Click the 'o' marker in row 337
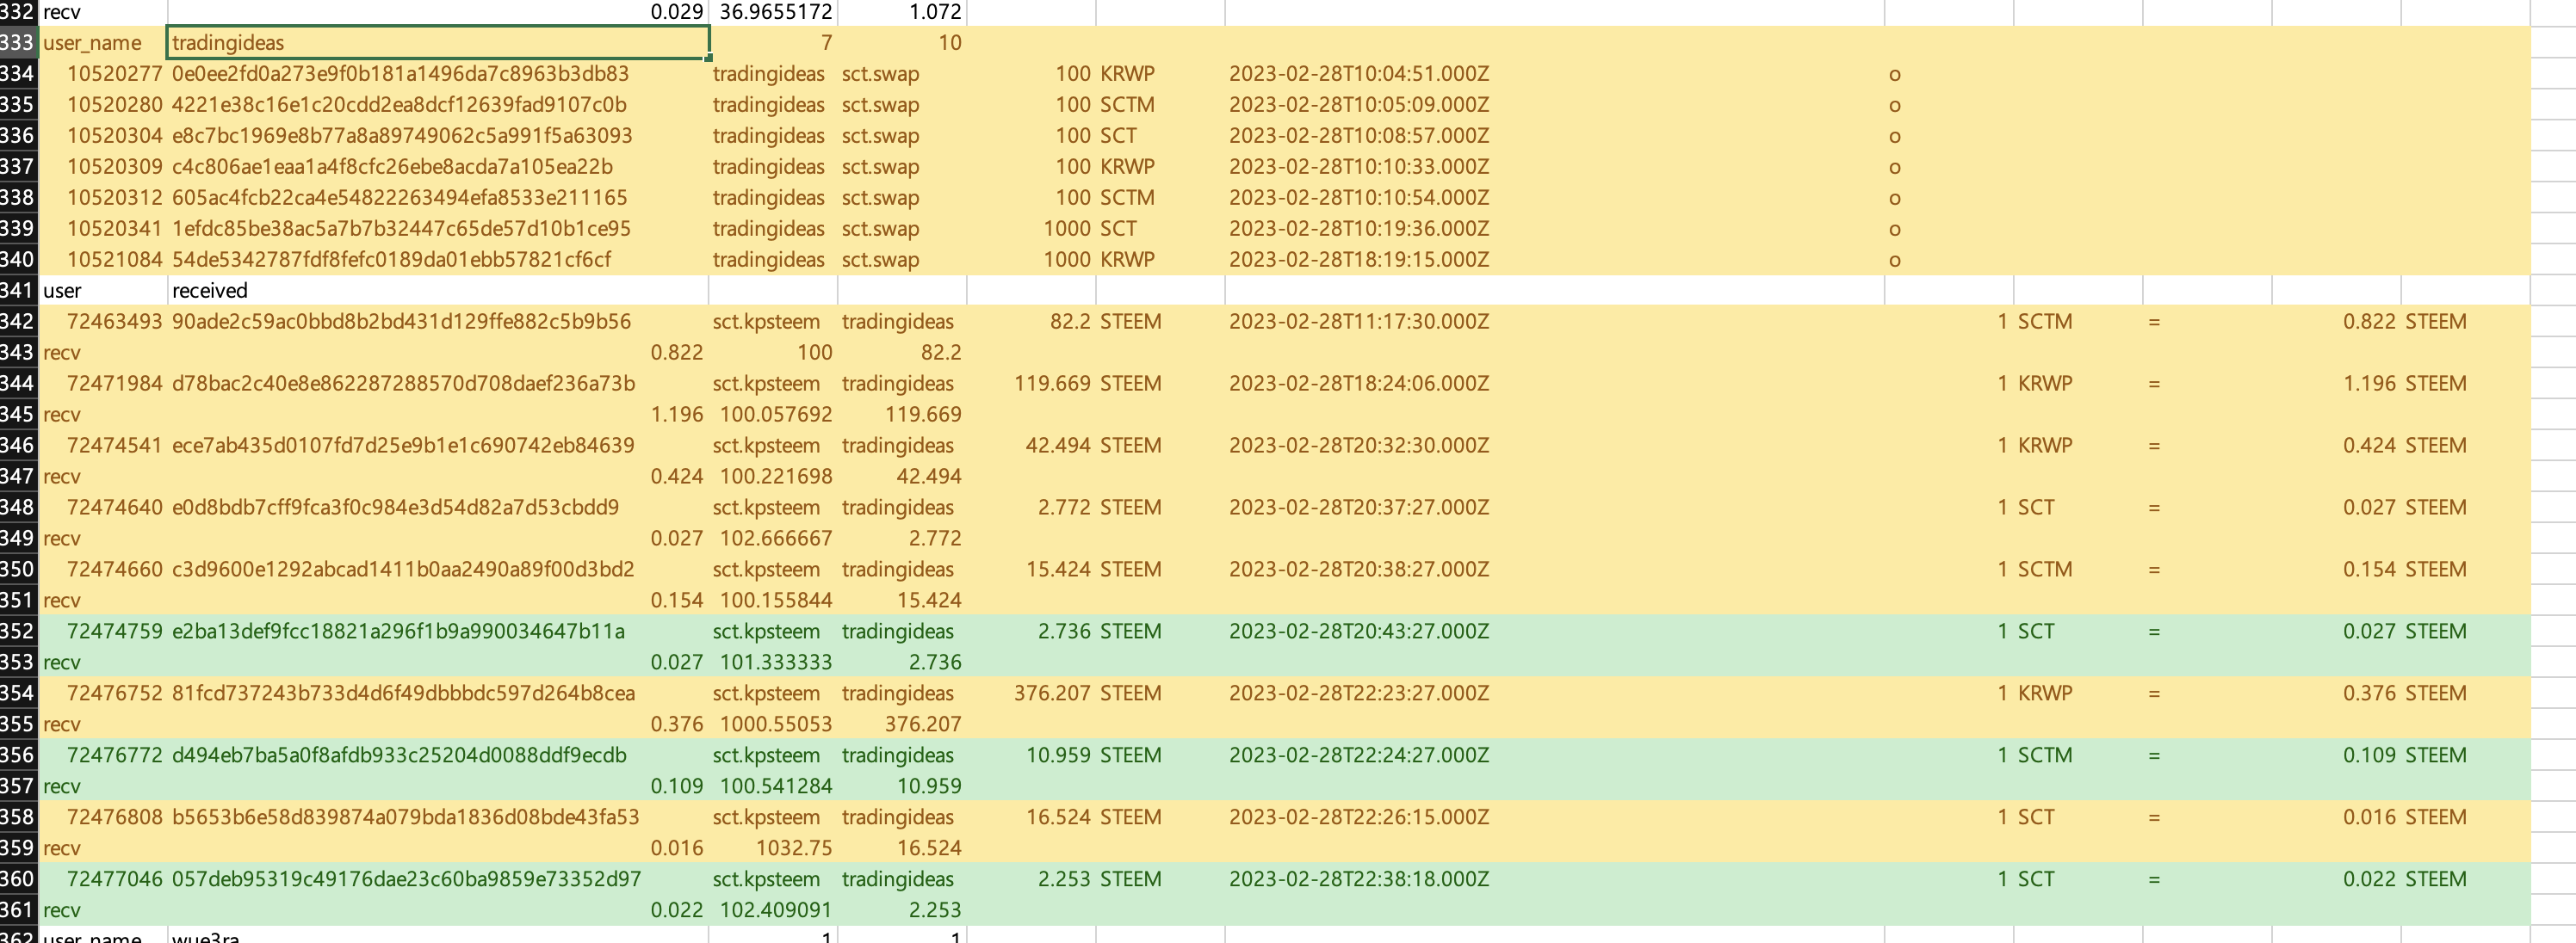This screenshot has height=943, width=2576. [x=1894, y=167]
